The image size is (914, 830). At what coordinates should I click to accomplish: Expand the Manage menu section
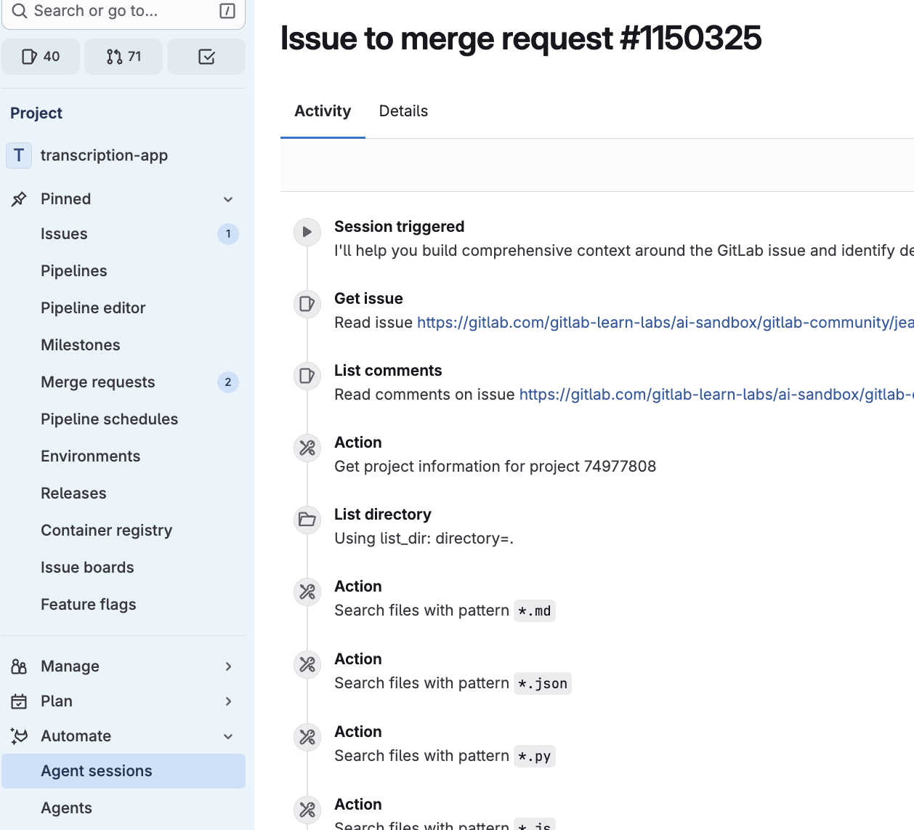(x=228, y=666)
